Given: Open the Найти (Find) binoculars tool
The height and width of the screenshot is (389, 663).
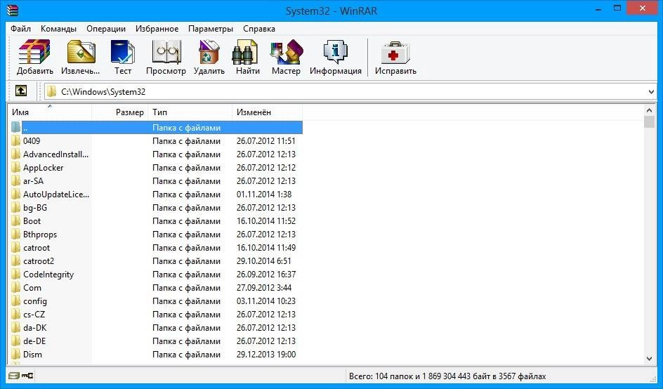Looking at the screenshot, I should (246, 52).
